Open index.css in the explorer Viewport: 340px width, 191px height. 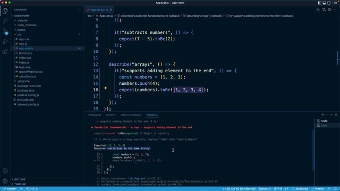click(x=25, y=58)
